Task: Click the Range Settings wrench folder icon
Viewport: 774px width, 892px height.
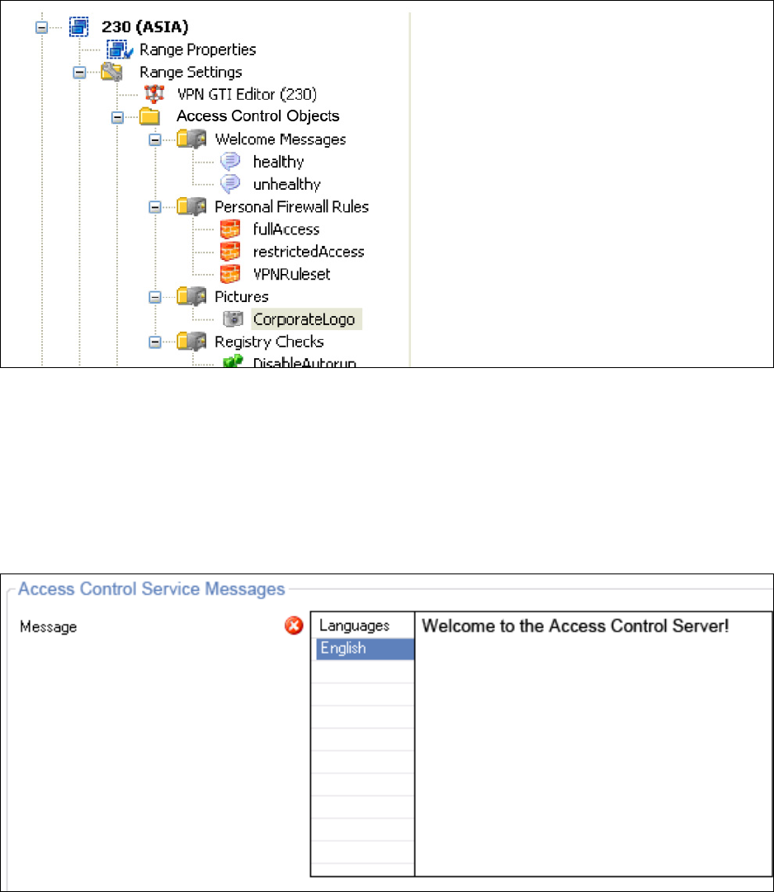Action: tap(112, 72)
